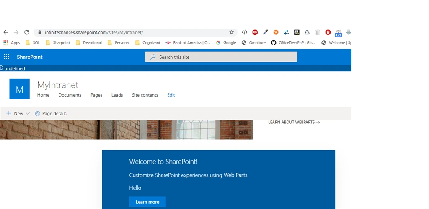Screen dimensions: 429x209
Task: Click the browser back arrow
Action: tap(6, 32)
